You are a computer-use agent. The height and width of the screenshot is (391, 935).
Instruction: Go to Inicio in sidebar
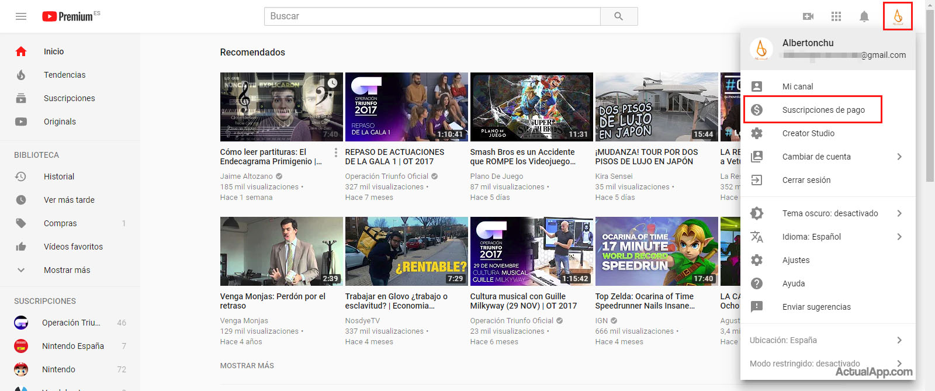[70, 51]
